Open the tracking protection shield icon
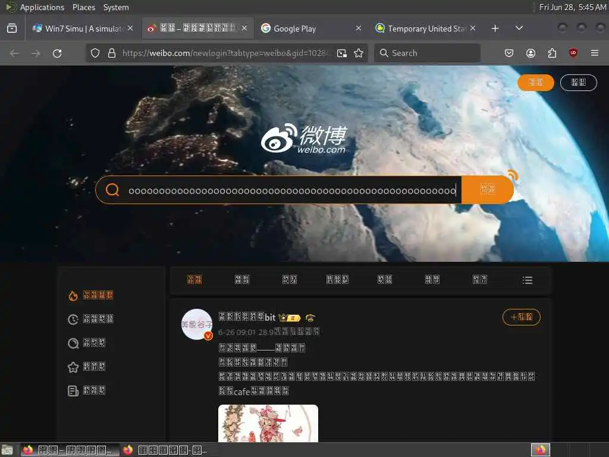 coord(95,53)
